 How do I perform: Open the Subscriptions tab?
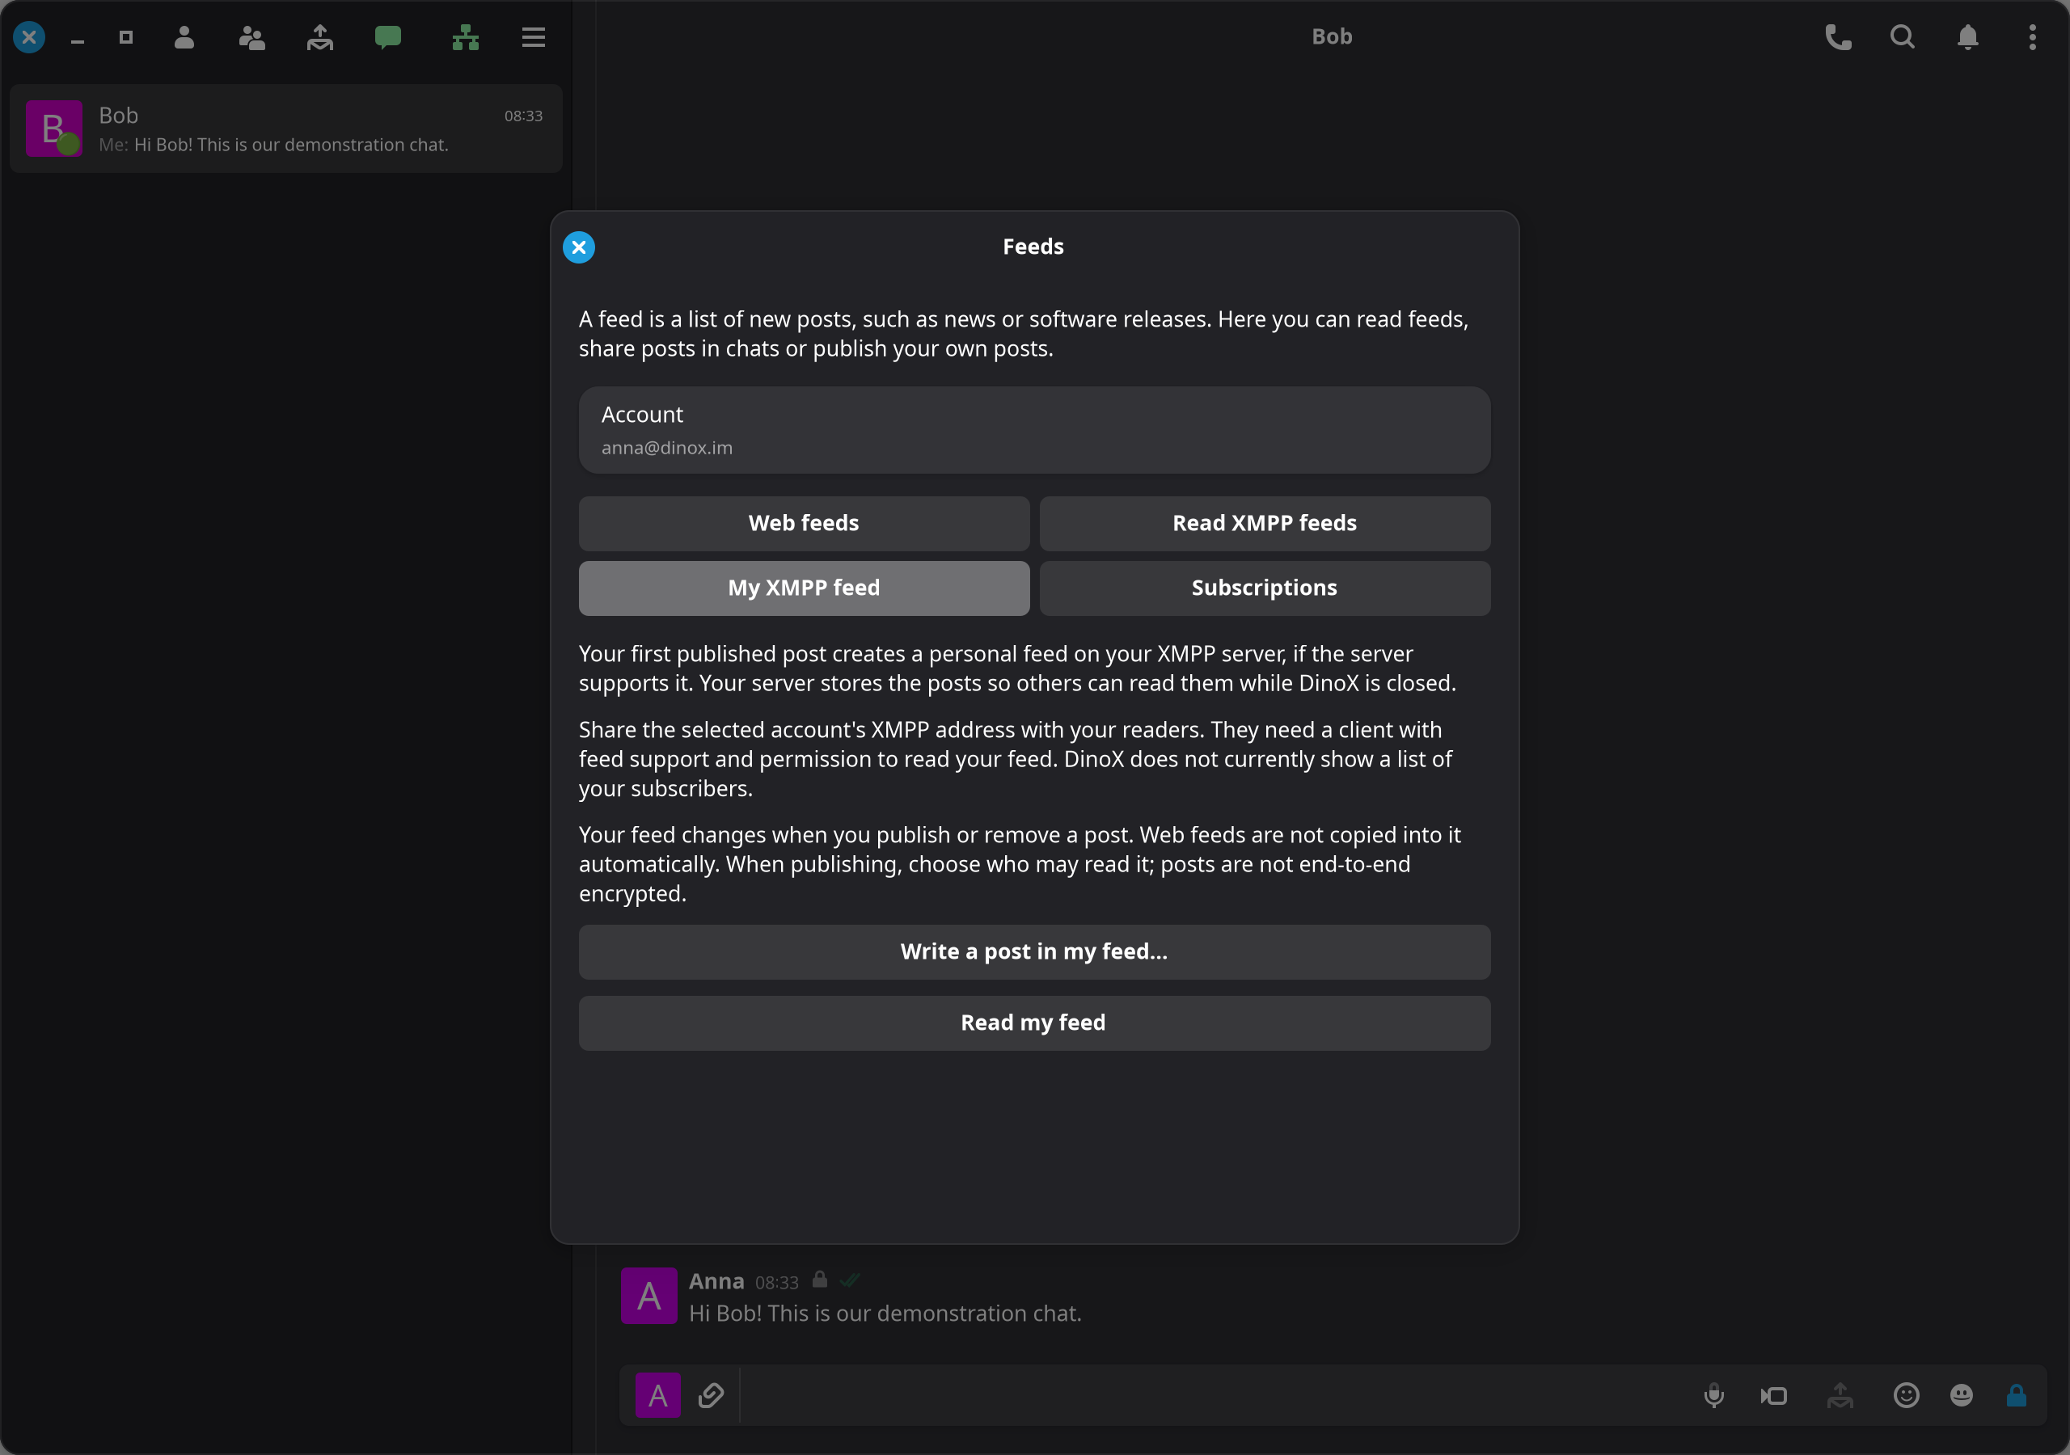coord(1264,588)
